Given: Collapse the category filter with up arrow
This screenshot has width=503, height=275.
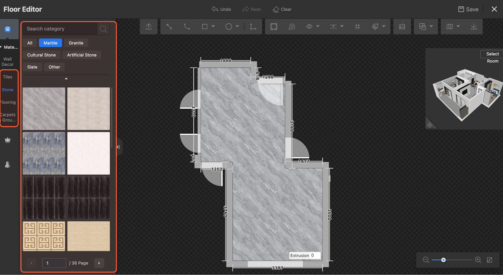Looking at the screenshot, I should pos(66,78).
